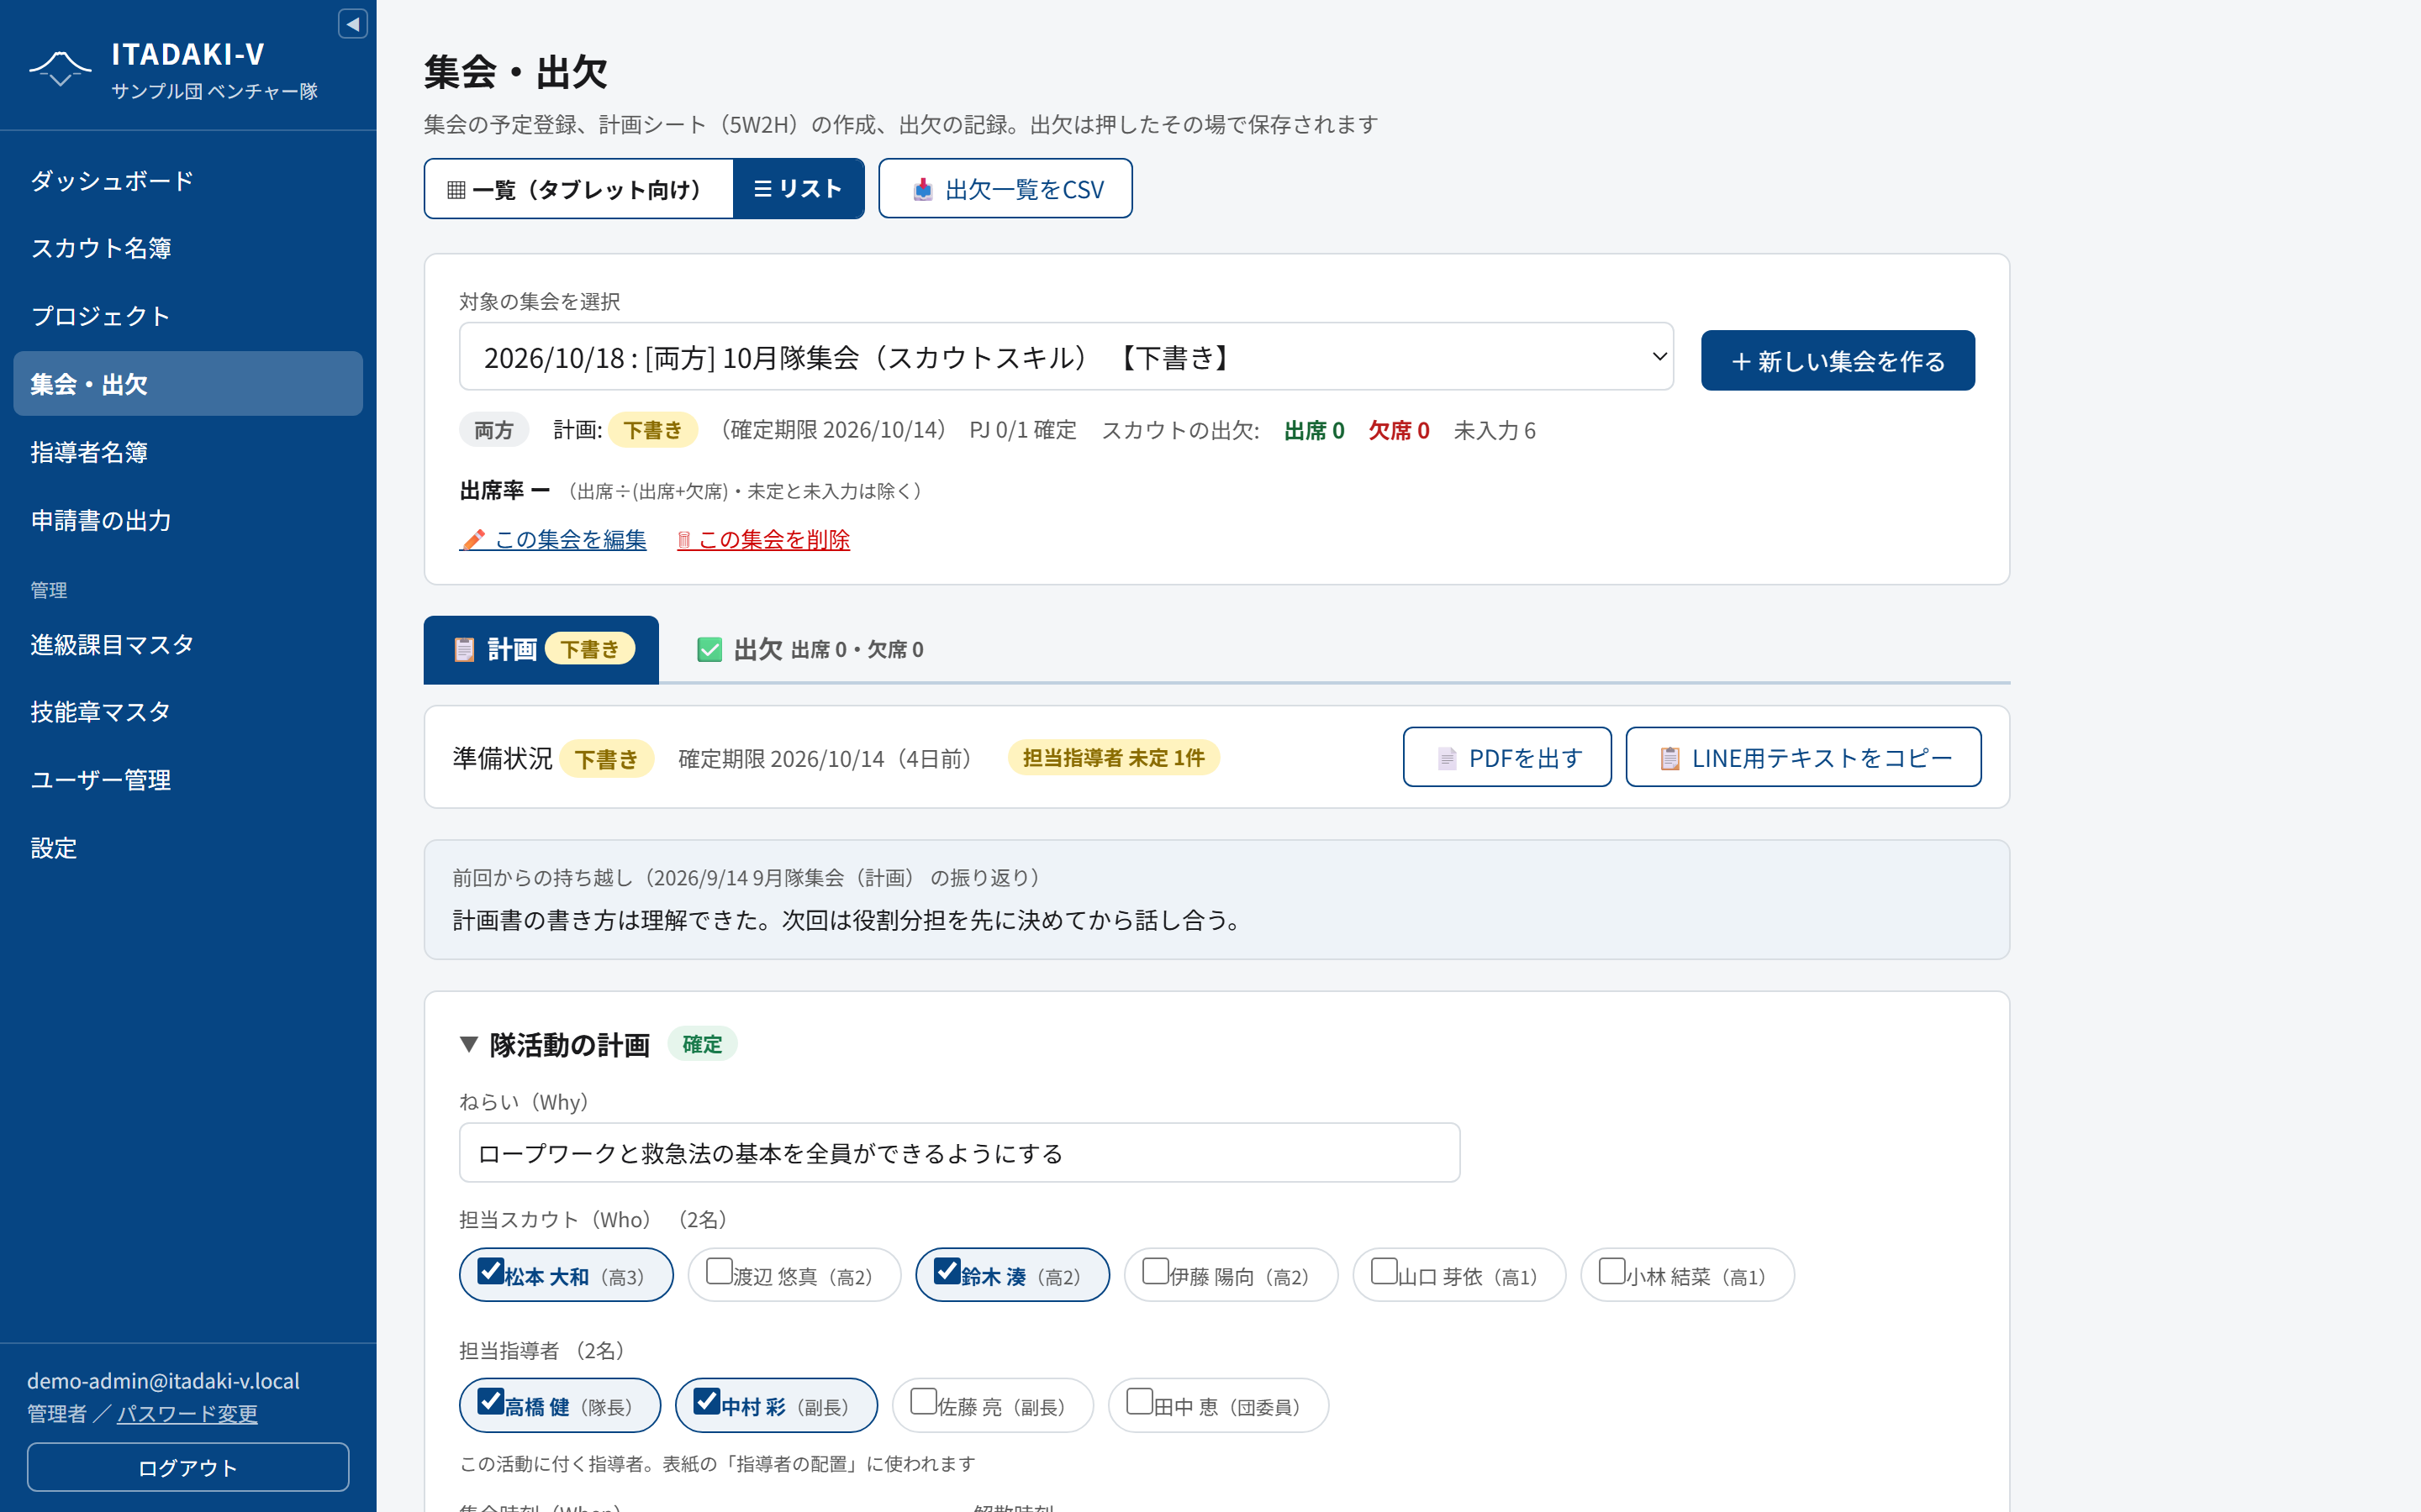The height and width of the screenshot is (1512, 2421).
Task: Open 設定 in the sidebar
Action: point(188,848)
